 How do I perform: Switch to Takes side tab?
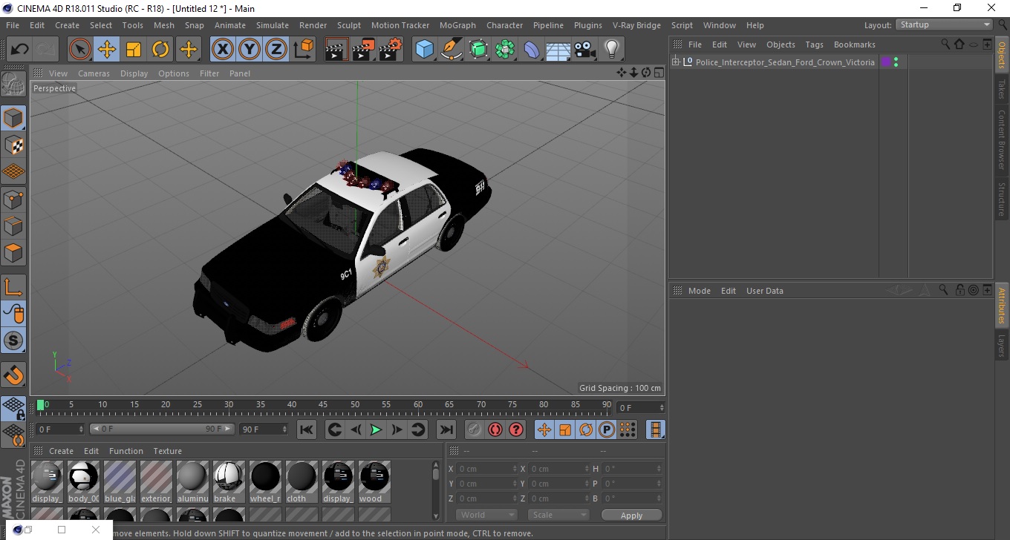pos(1002,89)
